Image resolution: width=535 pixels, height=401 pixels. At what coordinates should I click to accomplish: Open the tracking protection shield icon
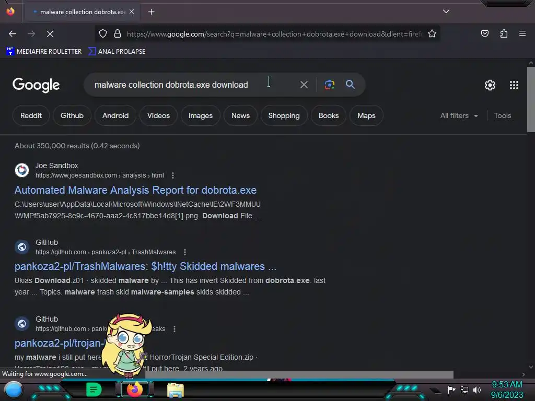103,34
